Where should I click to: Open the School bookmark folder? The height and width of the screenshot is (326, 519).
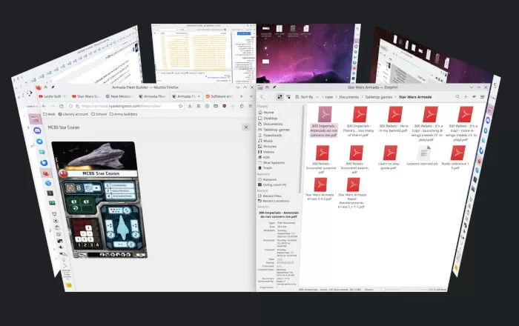(99, 114)
